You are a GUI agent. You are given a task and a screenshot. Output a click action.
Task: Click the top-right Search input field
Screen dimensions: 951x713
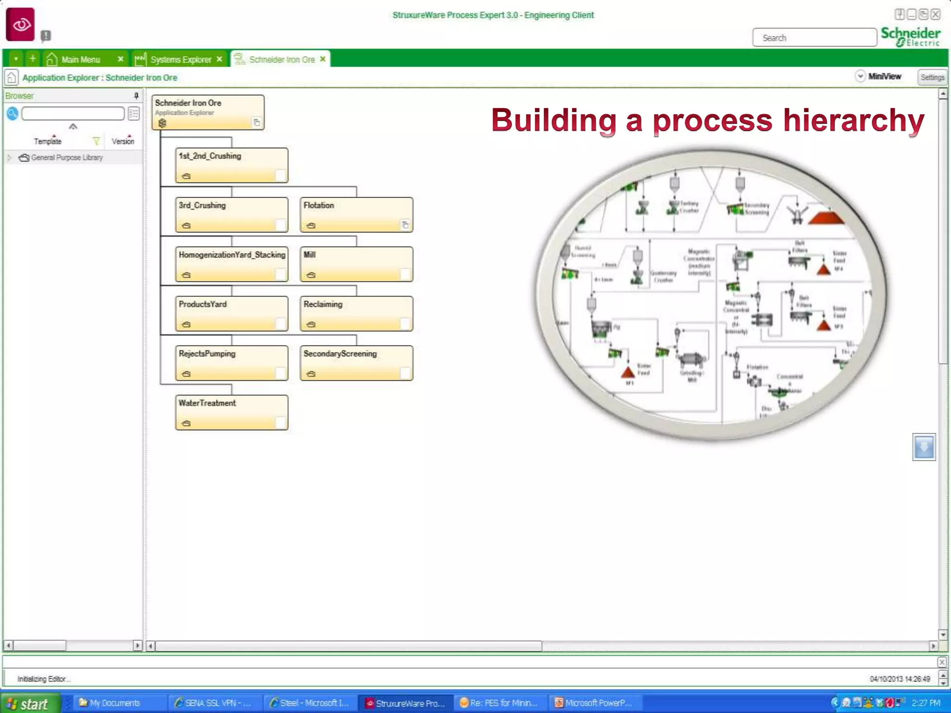tap(814, 38)
